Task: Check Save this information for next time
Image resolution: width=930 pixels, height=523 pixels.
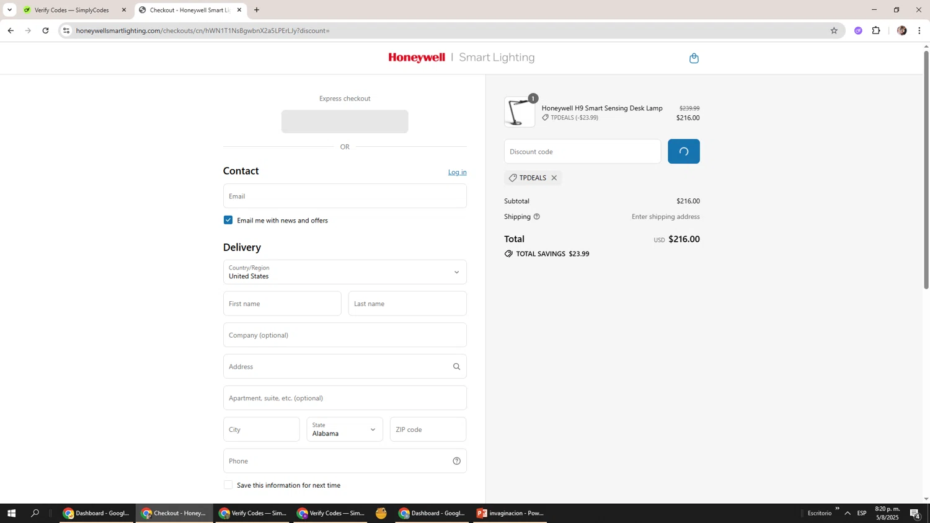Action: pyautogui.click(x=228, y=485)
